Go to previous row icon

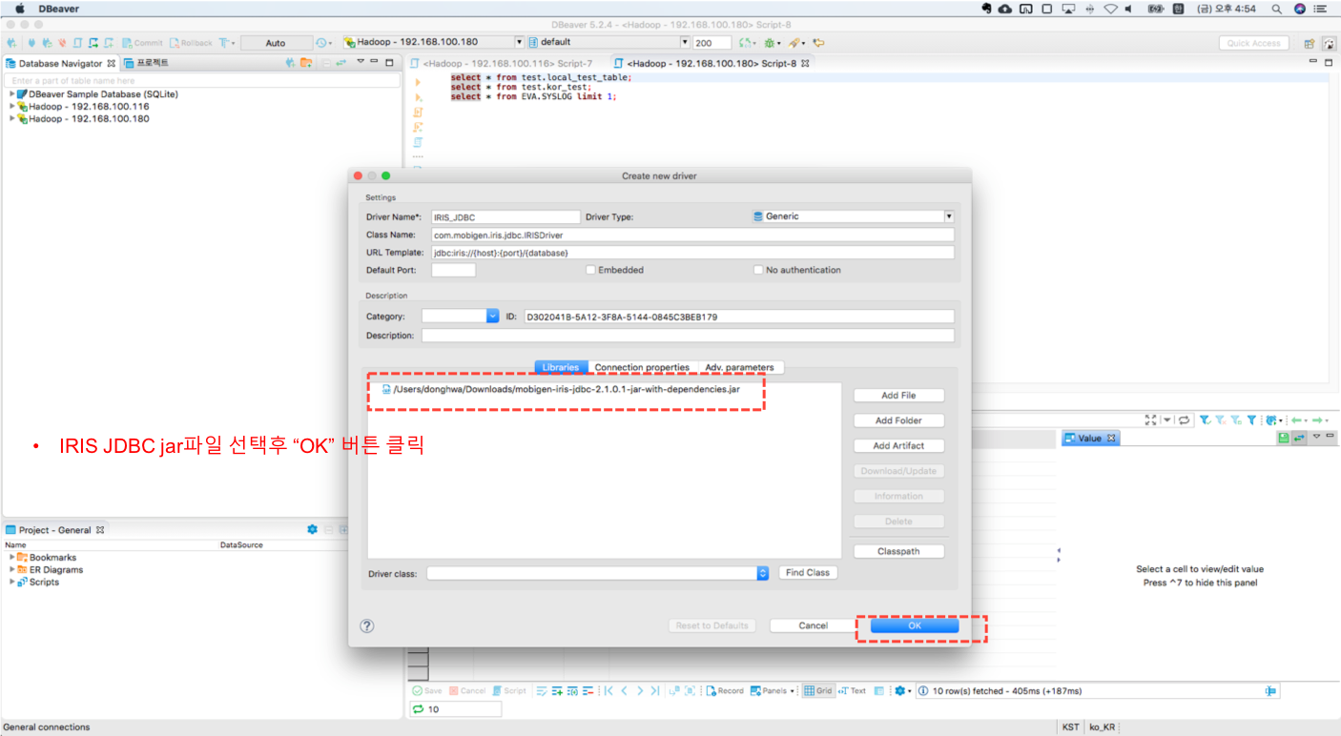[x=625, y=691]
